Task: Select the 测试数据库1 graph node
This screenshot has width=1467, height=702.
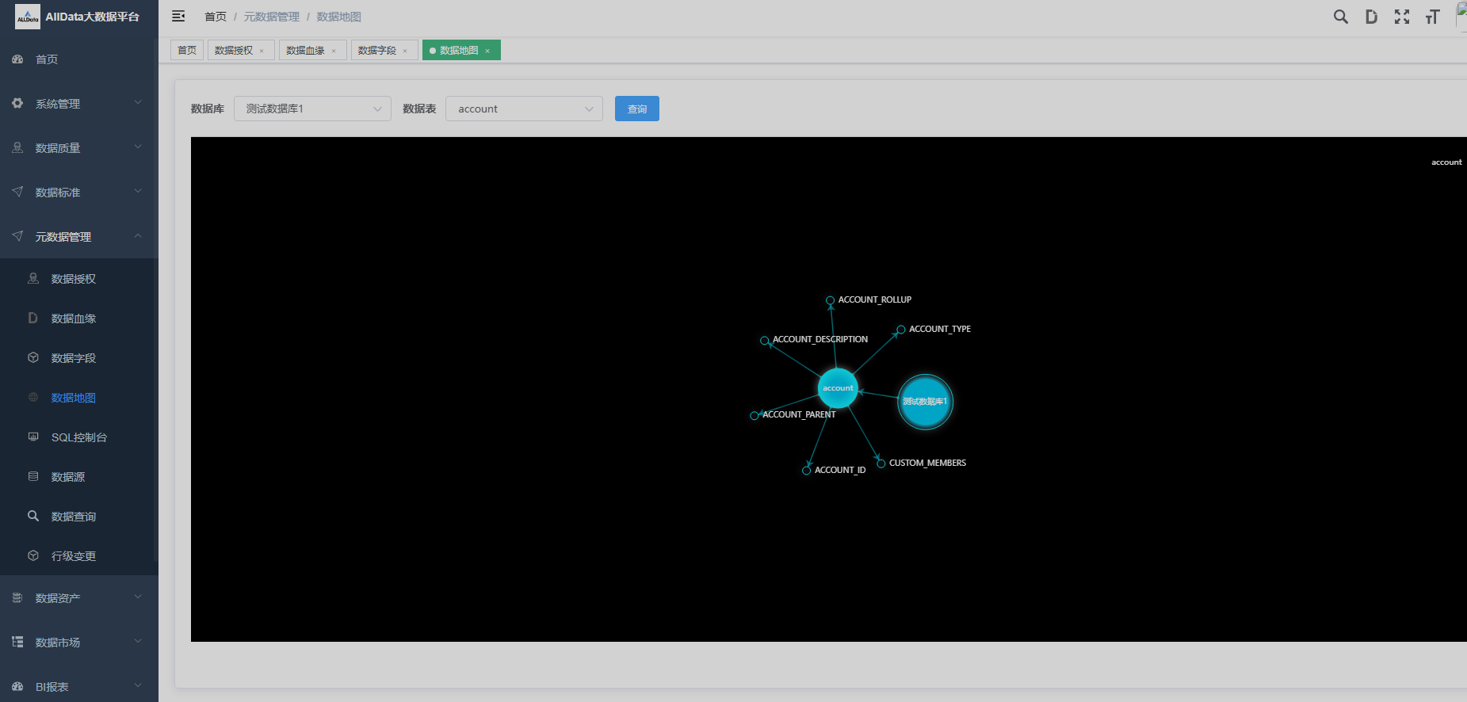Action: click(x=925, y=402)
